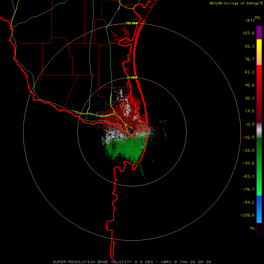Click the [KT] units label
264x264 pixels.
pos(250,20)
